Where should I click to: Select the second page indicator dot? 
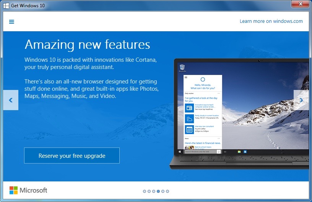[149, 191]
